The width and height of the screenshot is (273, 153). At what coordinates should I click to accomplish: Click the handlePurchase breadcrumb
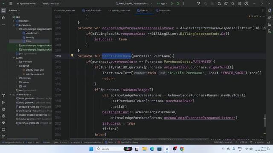tap(128, 142)
